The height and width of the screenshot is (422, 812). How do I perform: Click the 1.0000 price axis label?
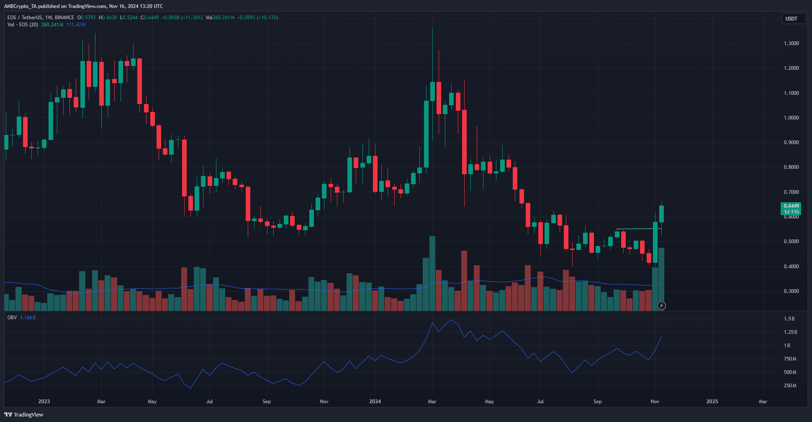pos(791,118)
